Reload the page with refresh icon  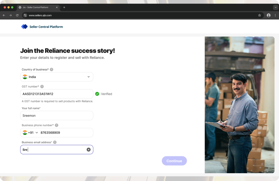pyautogui.click(x=17, y=15)
